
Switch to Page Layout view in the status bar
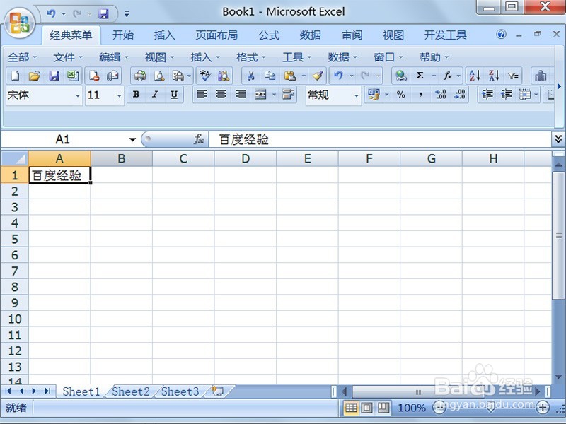[367, 408]
